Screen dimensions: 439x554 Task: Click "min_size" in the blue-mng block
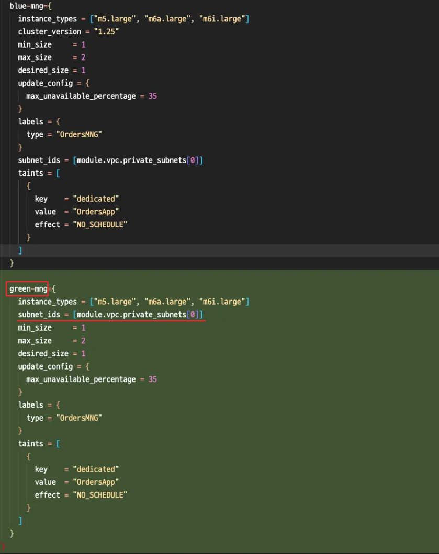coord(35,45)
